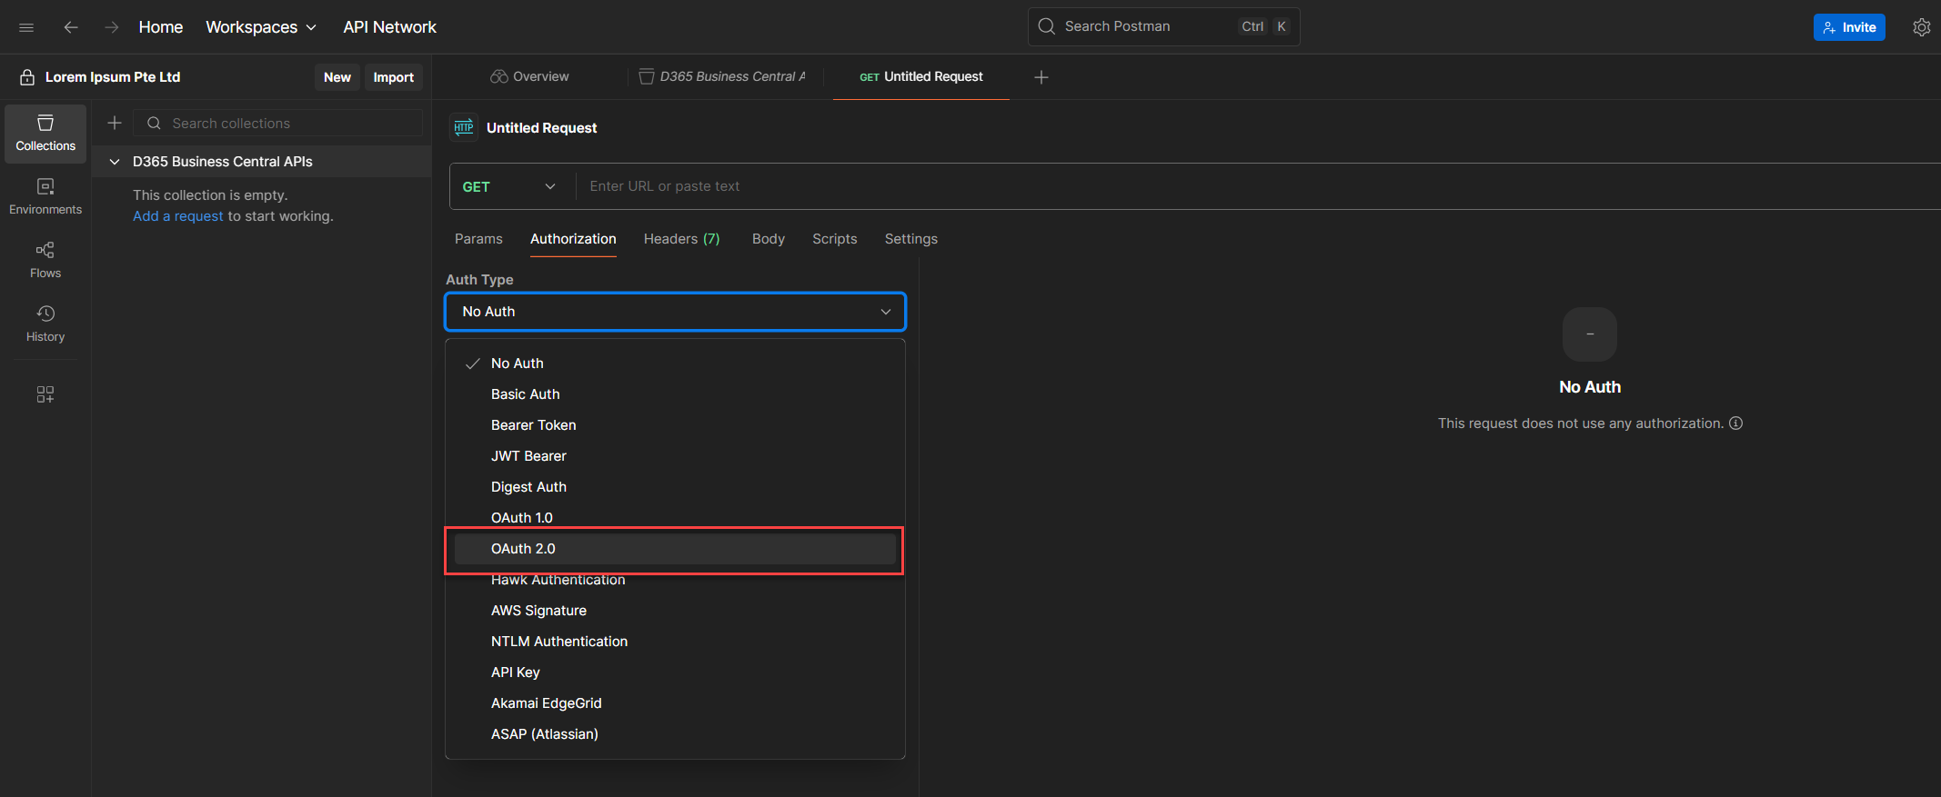This screenshot has width=1941, height=797.
Task: Click the workspace lock icon
Action: pos(27,77)
